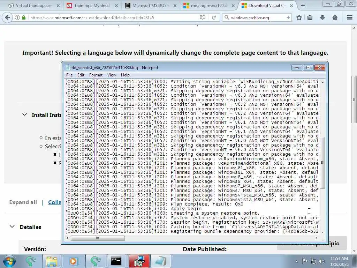Open Notepad Format menu
357x268 pixels.
(x=96, y=75)
